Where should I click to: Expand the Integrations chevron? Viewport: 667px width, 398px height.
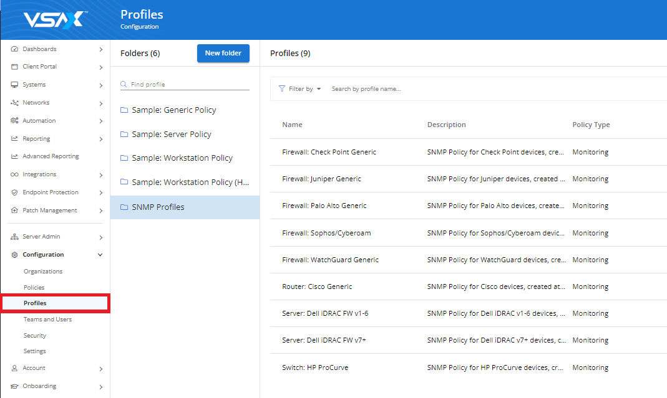[101, 175]
